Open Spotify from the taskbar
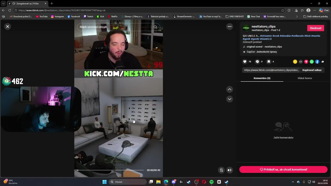The width and height of the screenshot is (331, 186). click(x=211, y=182)
